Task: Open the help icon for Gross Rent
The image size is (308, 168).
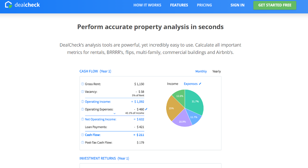Action: click(82, 84)
